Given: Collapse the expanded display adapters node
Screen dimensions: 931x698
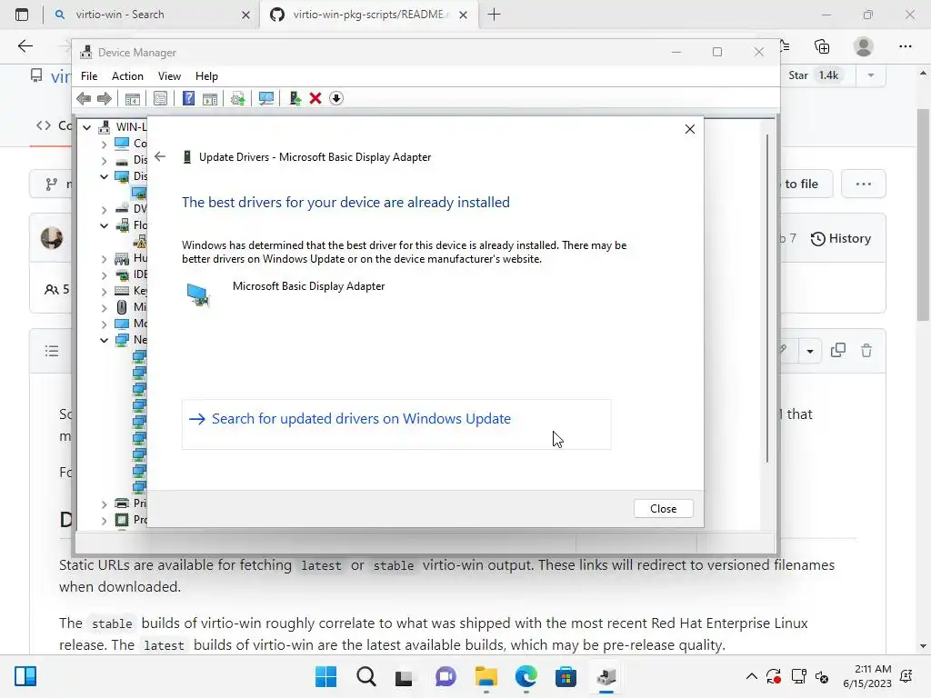Looking at the screenshot, I should (x=104, y=176).
